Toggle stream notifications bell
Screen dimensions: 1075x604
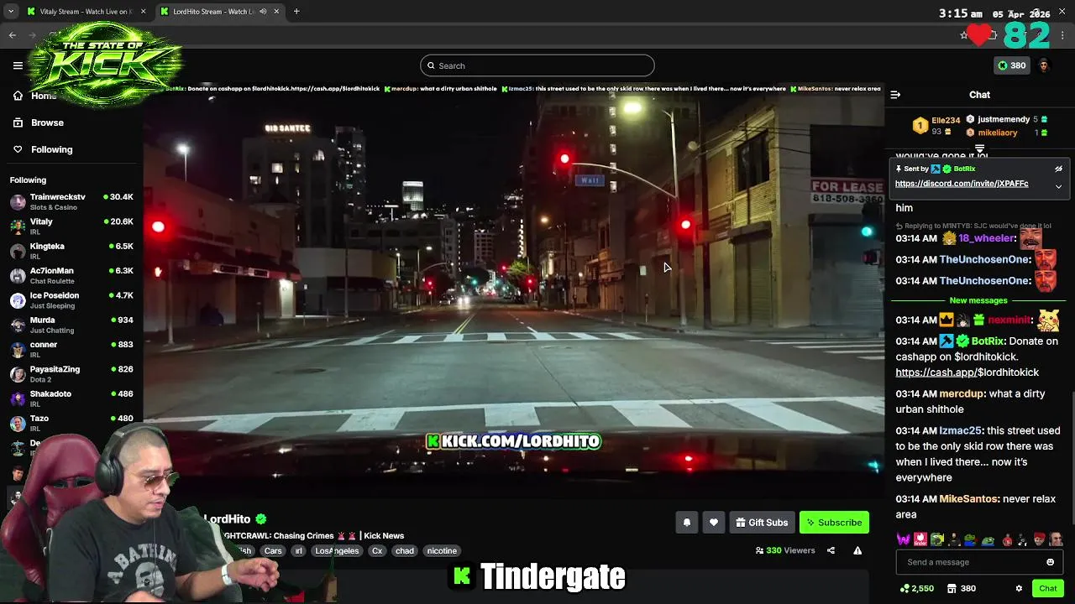686,523
